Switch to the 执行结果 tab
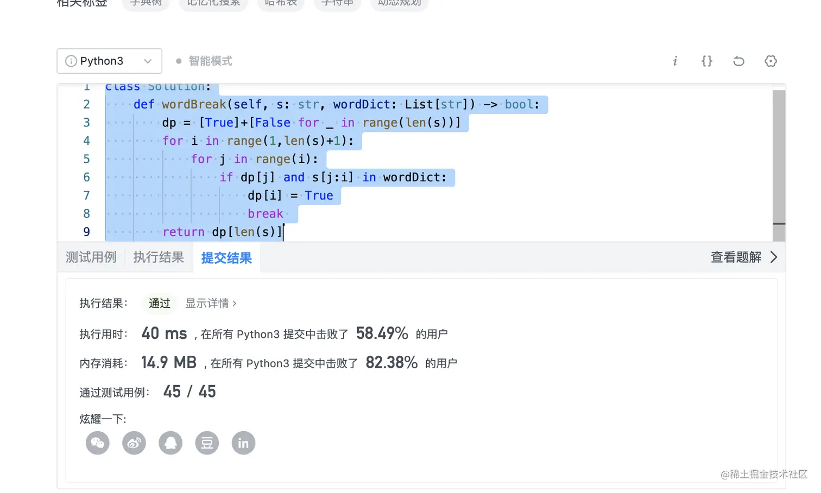Viewport: 821px width, 493px height. [159, 257]
